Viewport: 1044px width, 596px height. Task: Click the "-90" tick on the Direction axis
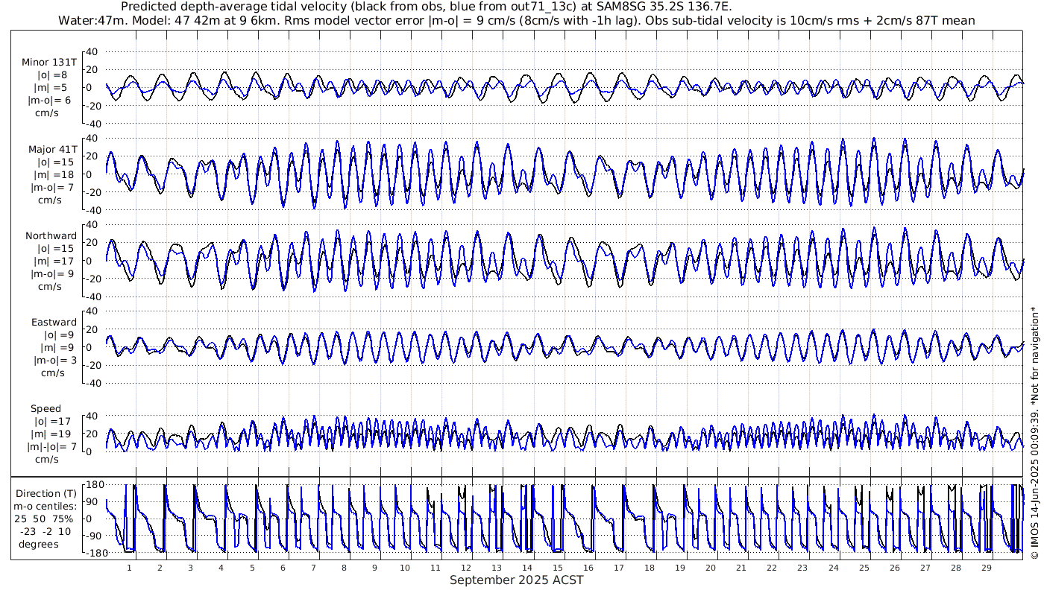point(94,536)
